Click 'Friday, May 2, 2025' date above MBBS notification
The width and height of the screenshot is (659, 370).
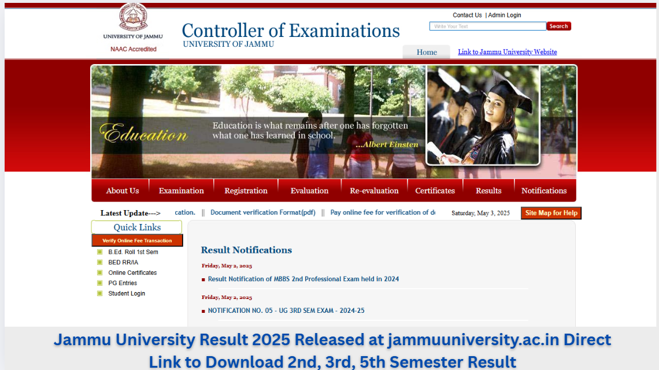[x=227, y=266]
